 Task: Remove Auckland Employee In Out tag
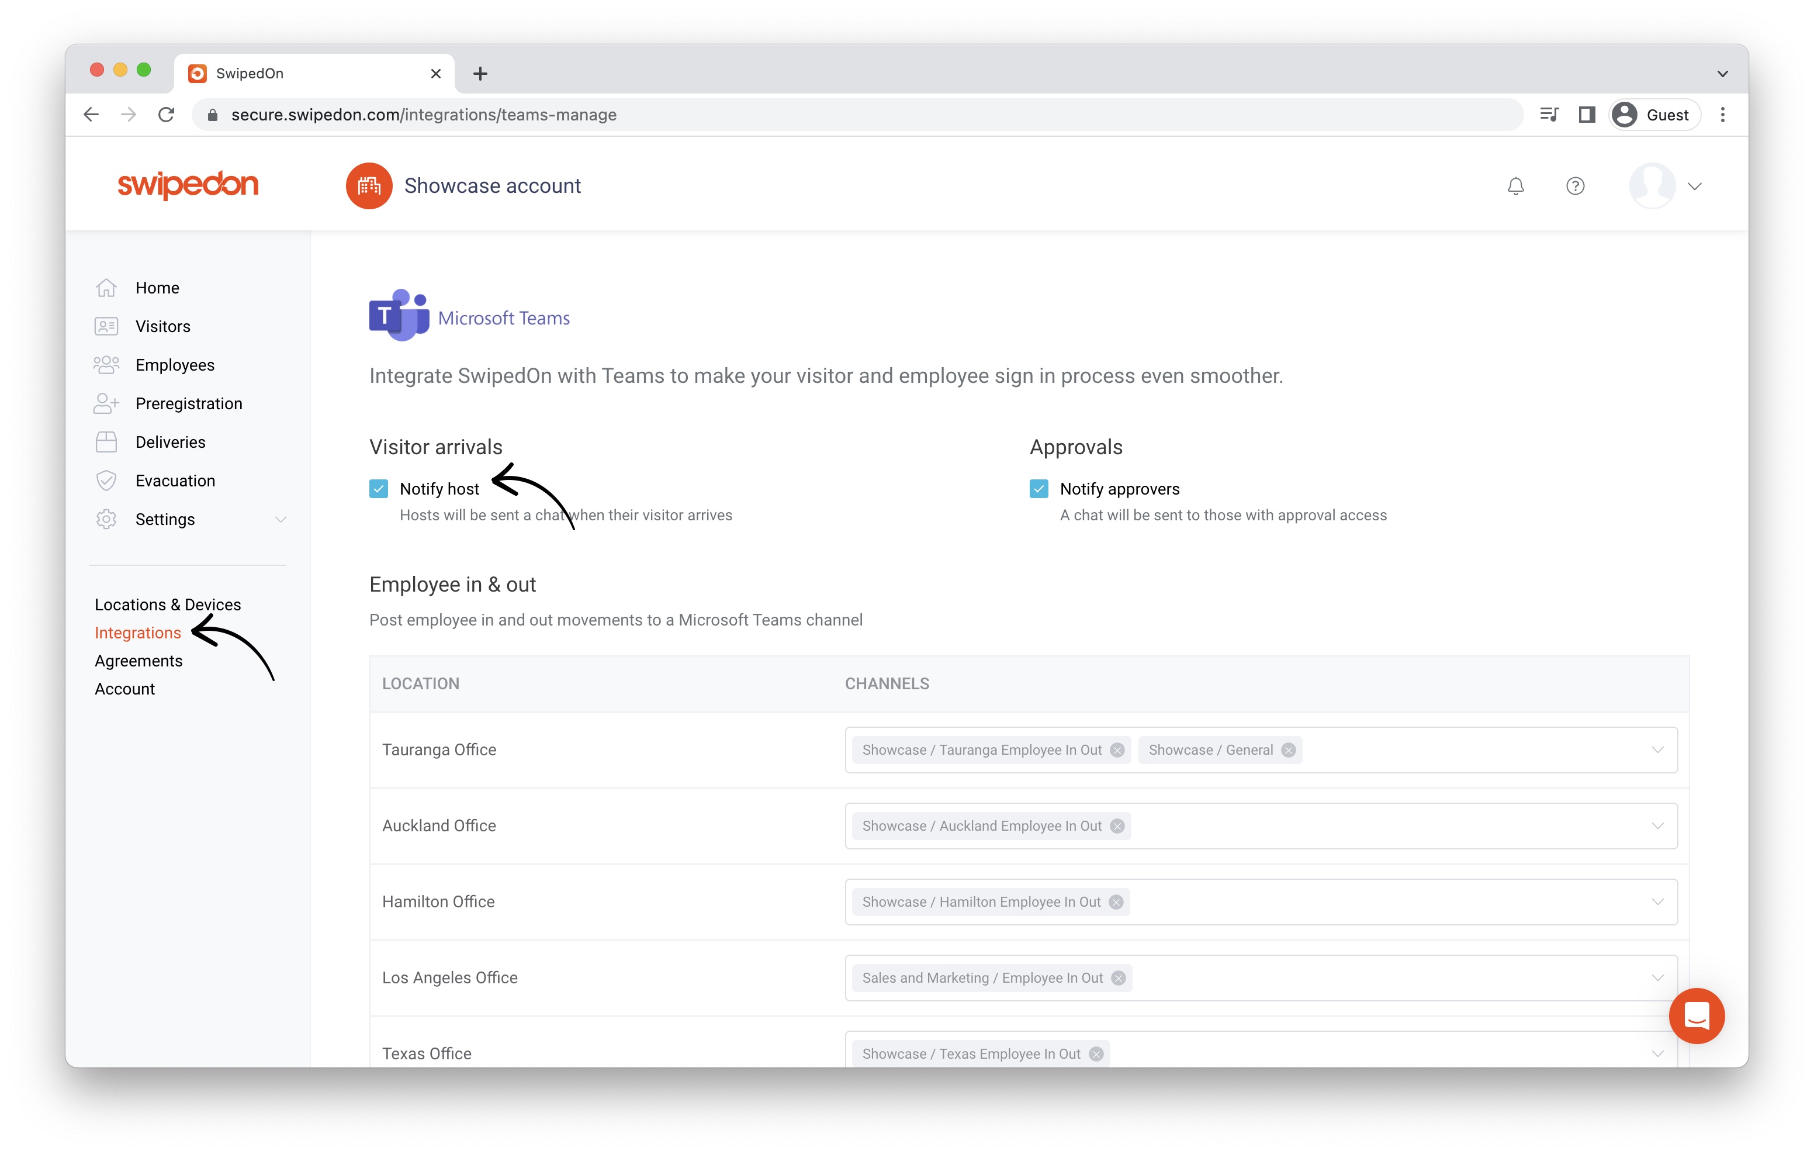pyautogui.click(x=1117, y=826)
